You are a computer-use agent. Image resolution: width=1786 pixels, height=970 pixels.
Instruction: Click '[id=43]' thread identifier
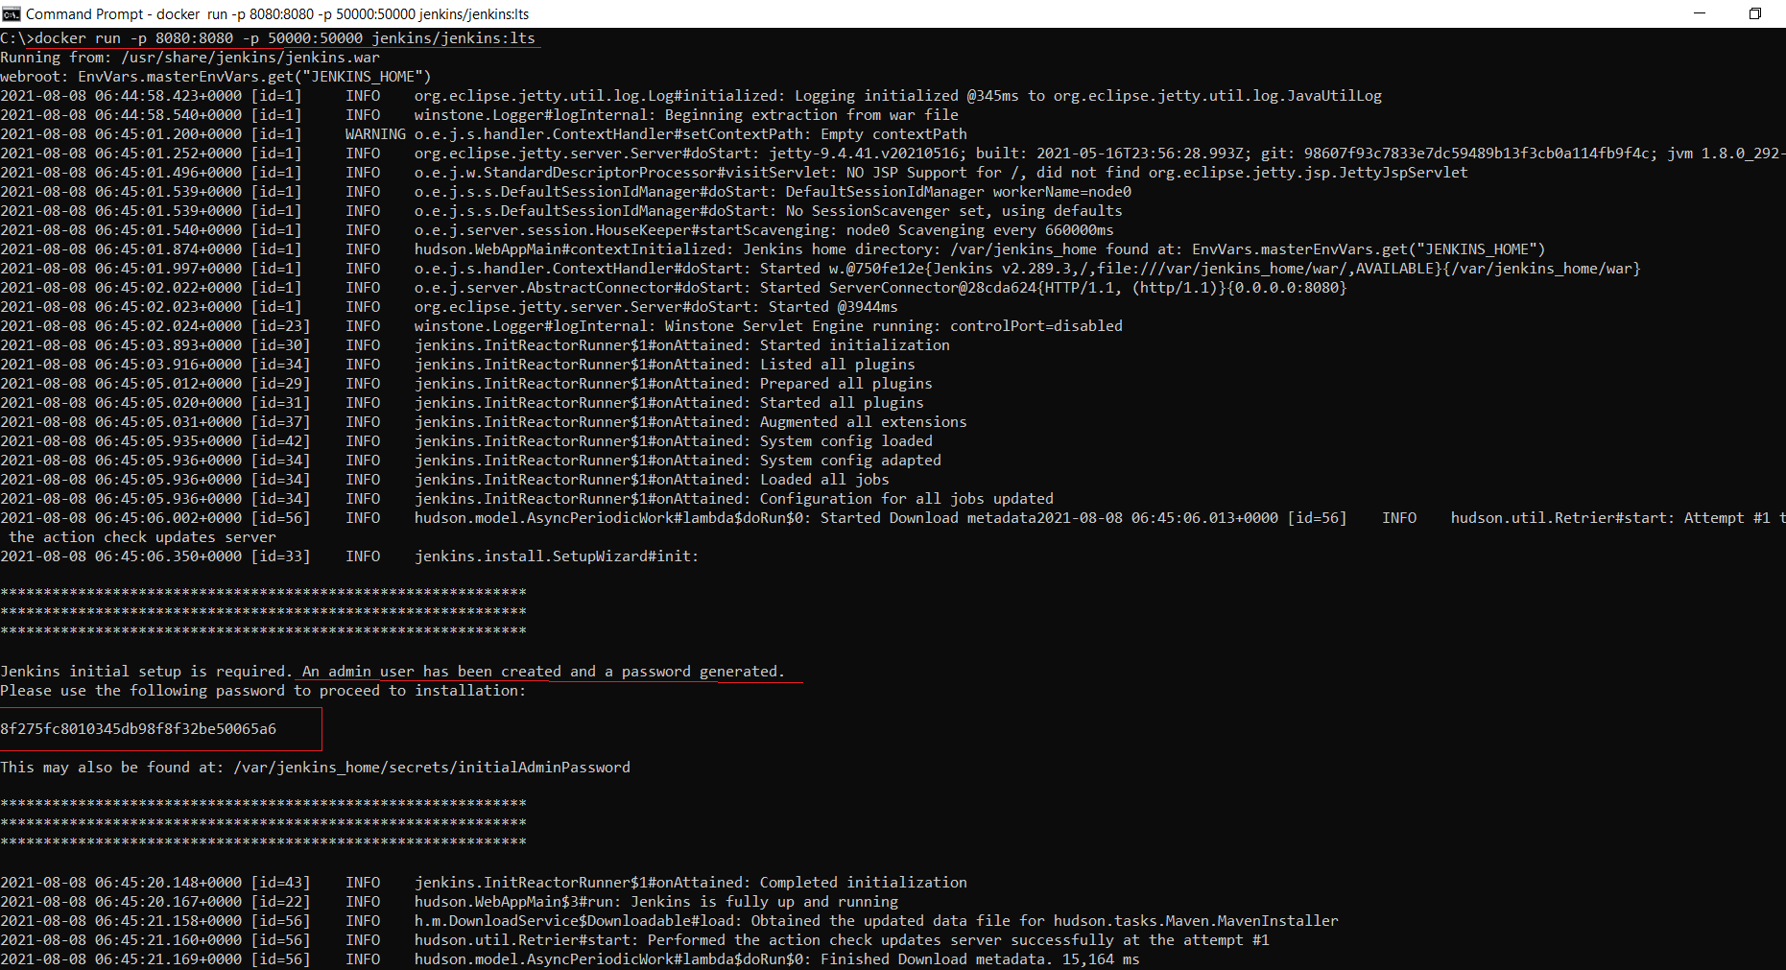tap(280, 883)
